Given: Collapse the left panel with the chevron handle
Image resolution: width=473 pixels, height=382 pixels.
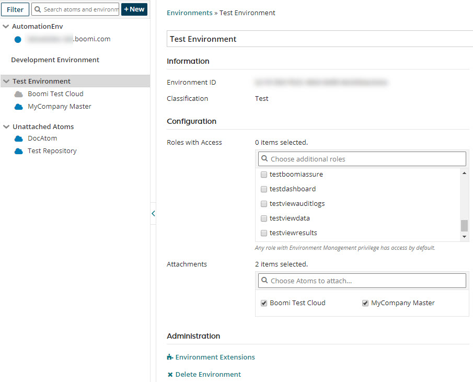Looking at the screenshot, I should click(x=153, y=213).
